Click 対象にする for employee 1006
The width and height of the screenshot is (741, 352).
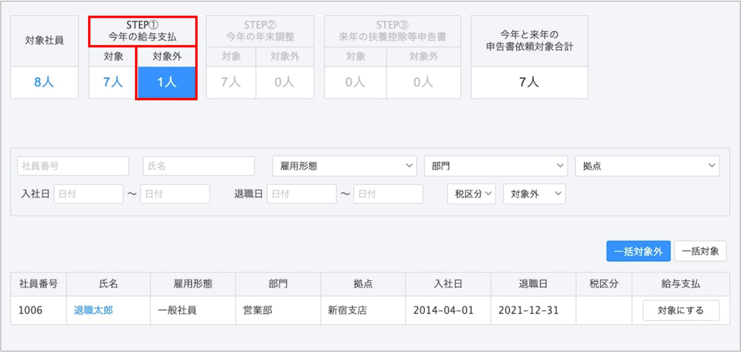click(681, 310)
